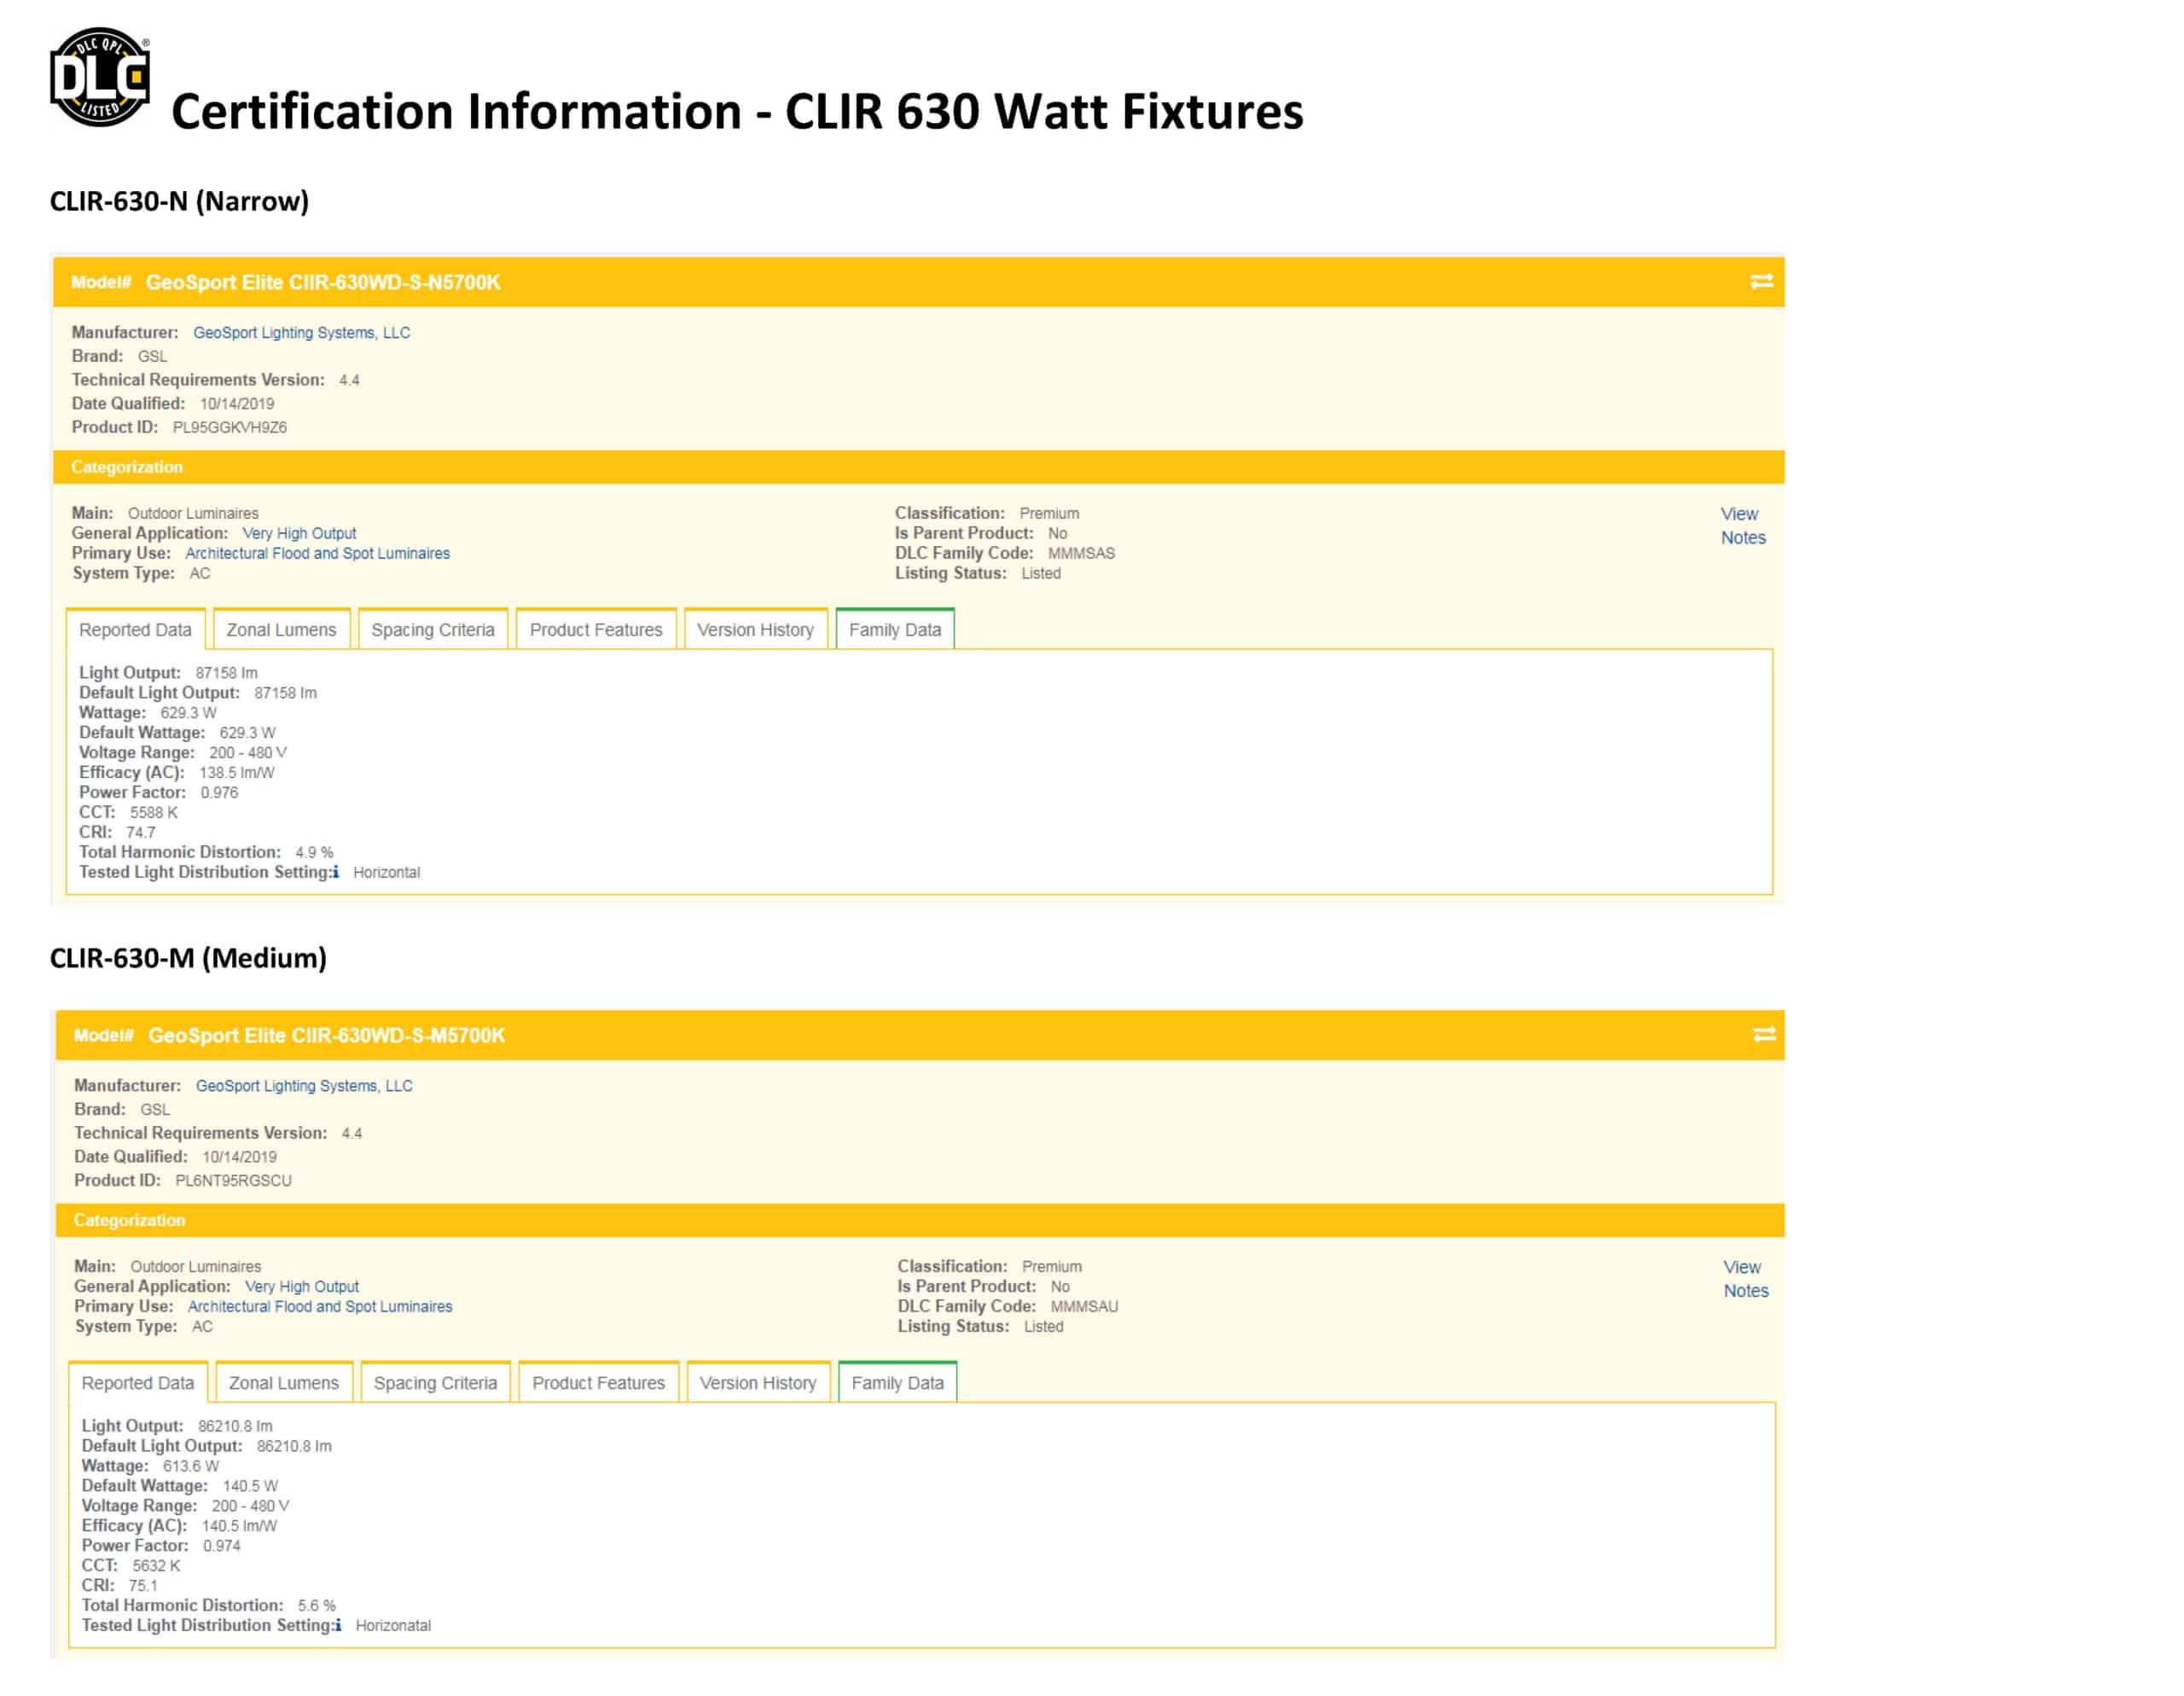Click CCT value 5588 K

point(154,813)
